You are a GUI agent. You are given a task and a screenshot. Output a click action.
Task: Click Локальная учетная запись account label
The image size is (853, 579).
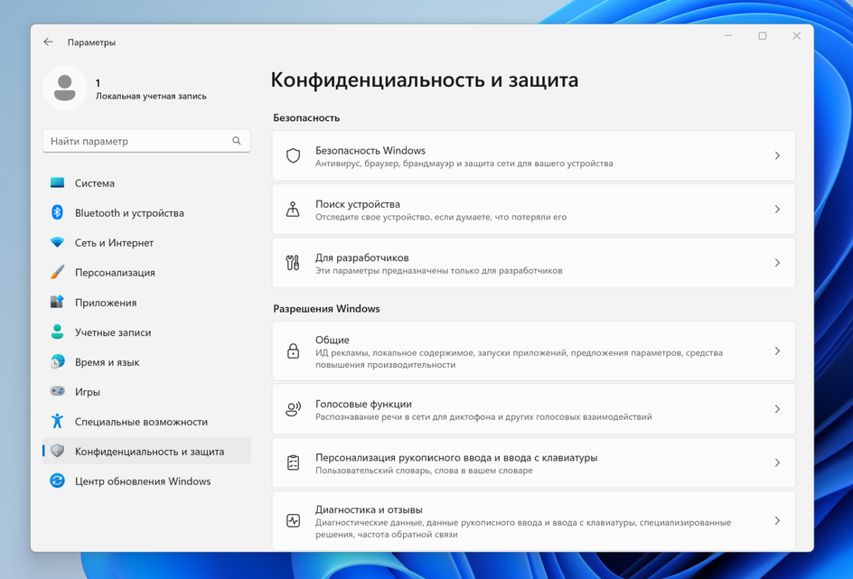(x=151, y=97)
